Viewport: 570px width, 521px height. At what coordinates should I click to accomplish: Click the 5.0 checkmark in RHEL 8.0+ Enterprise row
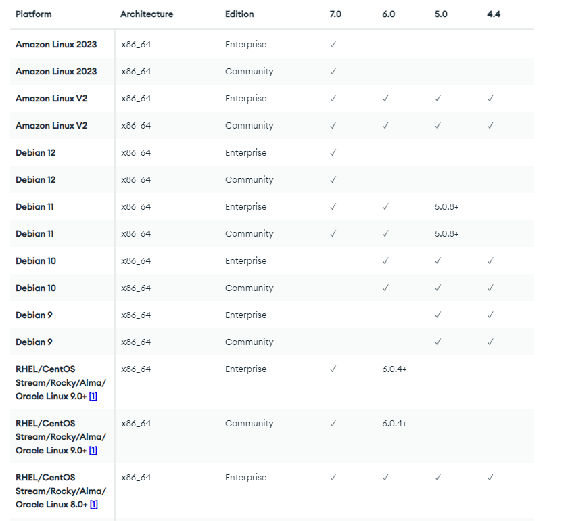point(438,478)
